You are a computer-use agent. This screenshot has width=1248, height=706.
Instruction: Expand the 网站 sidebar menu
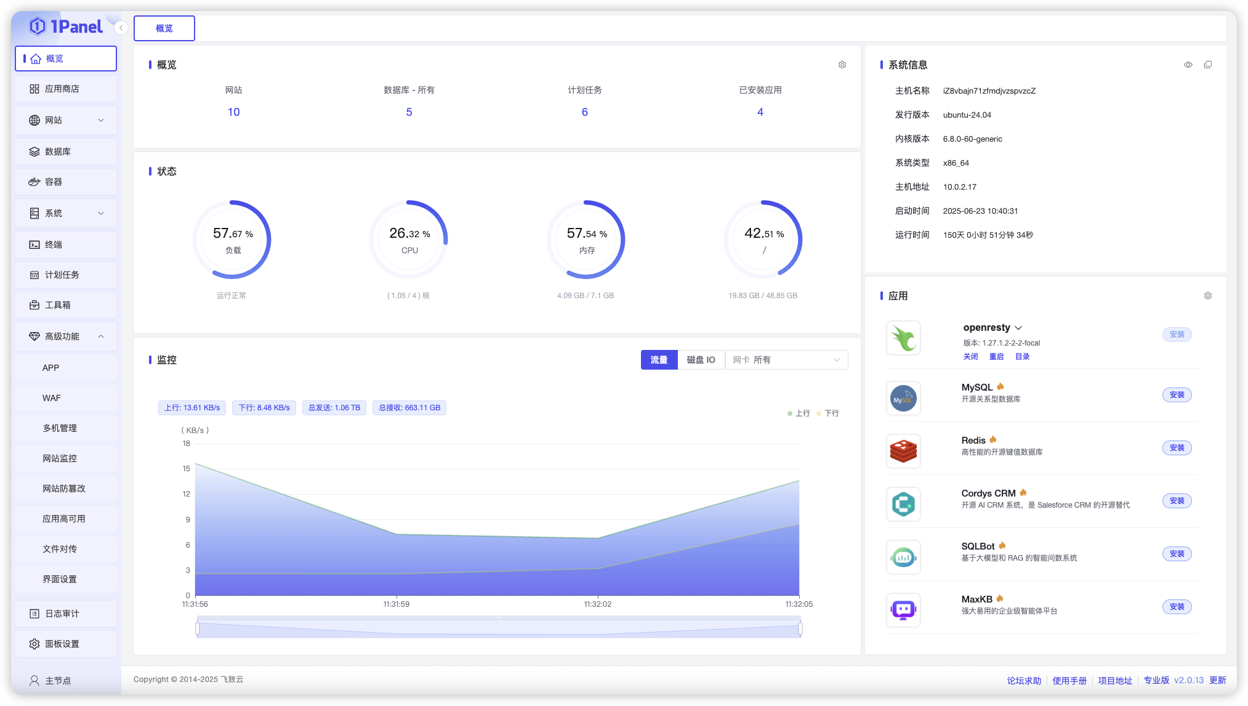click(x=65, y=120)
